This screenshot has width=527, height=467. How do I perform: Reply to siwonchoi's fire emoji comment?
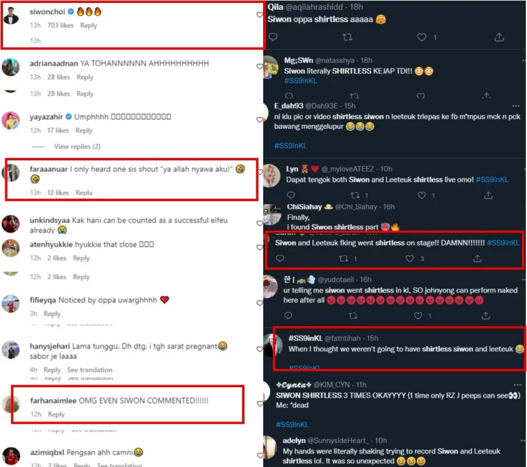(x=88, y=26)
